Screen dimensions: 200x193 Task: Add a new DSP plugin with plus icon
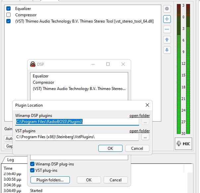[167, 19]
